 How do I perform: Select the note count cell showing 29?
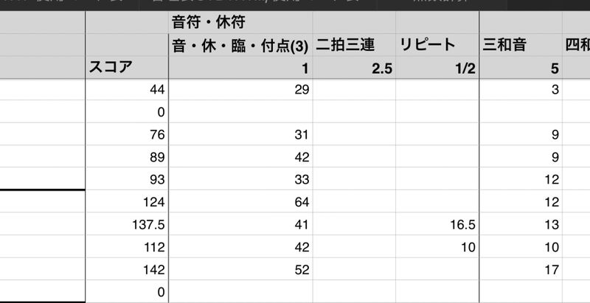tap(240, 90)
